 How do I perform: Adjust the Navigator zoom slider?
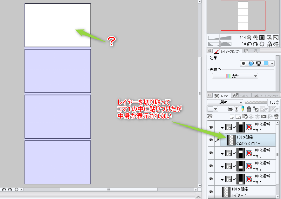[220, 38]
